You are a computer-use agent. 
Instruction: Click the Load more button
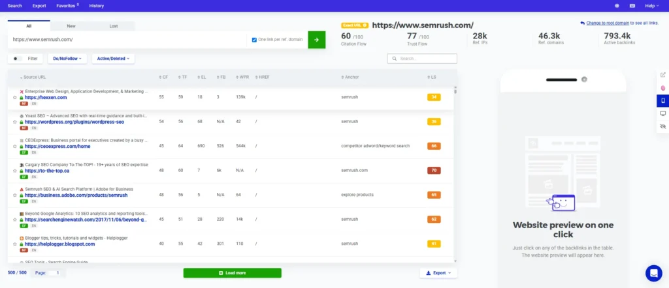[232, 273]
